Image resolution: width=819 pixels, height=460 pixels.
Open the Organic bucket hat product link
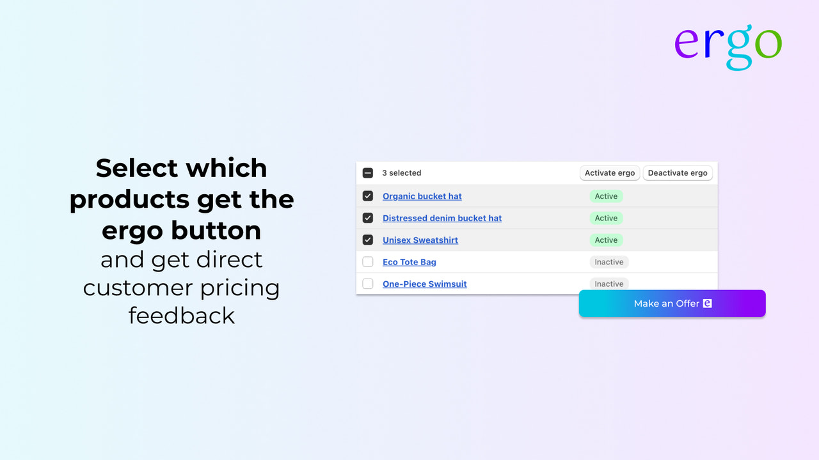point(422,196)
